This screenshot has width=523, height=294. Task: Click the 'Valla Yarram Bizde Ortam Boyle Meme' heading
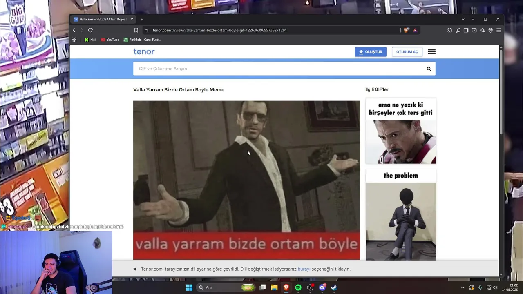[179, 90]
